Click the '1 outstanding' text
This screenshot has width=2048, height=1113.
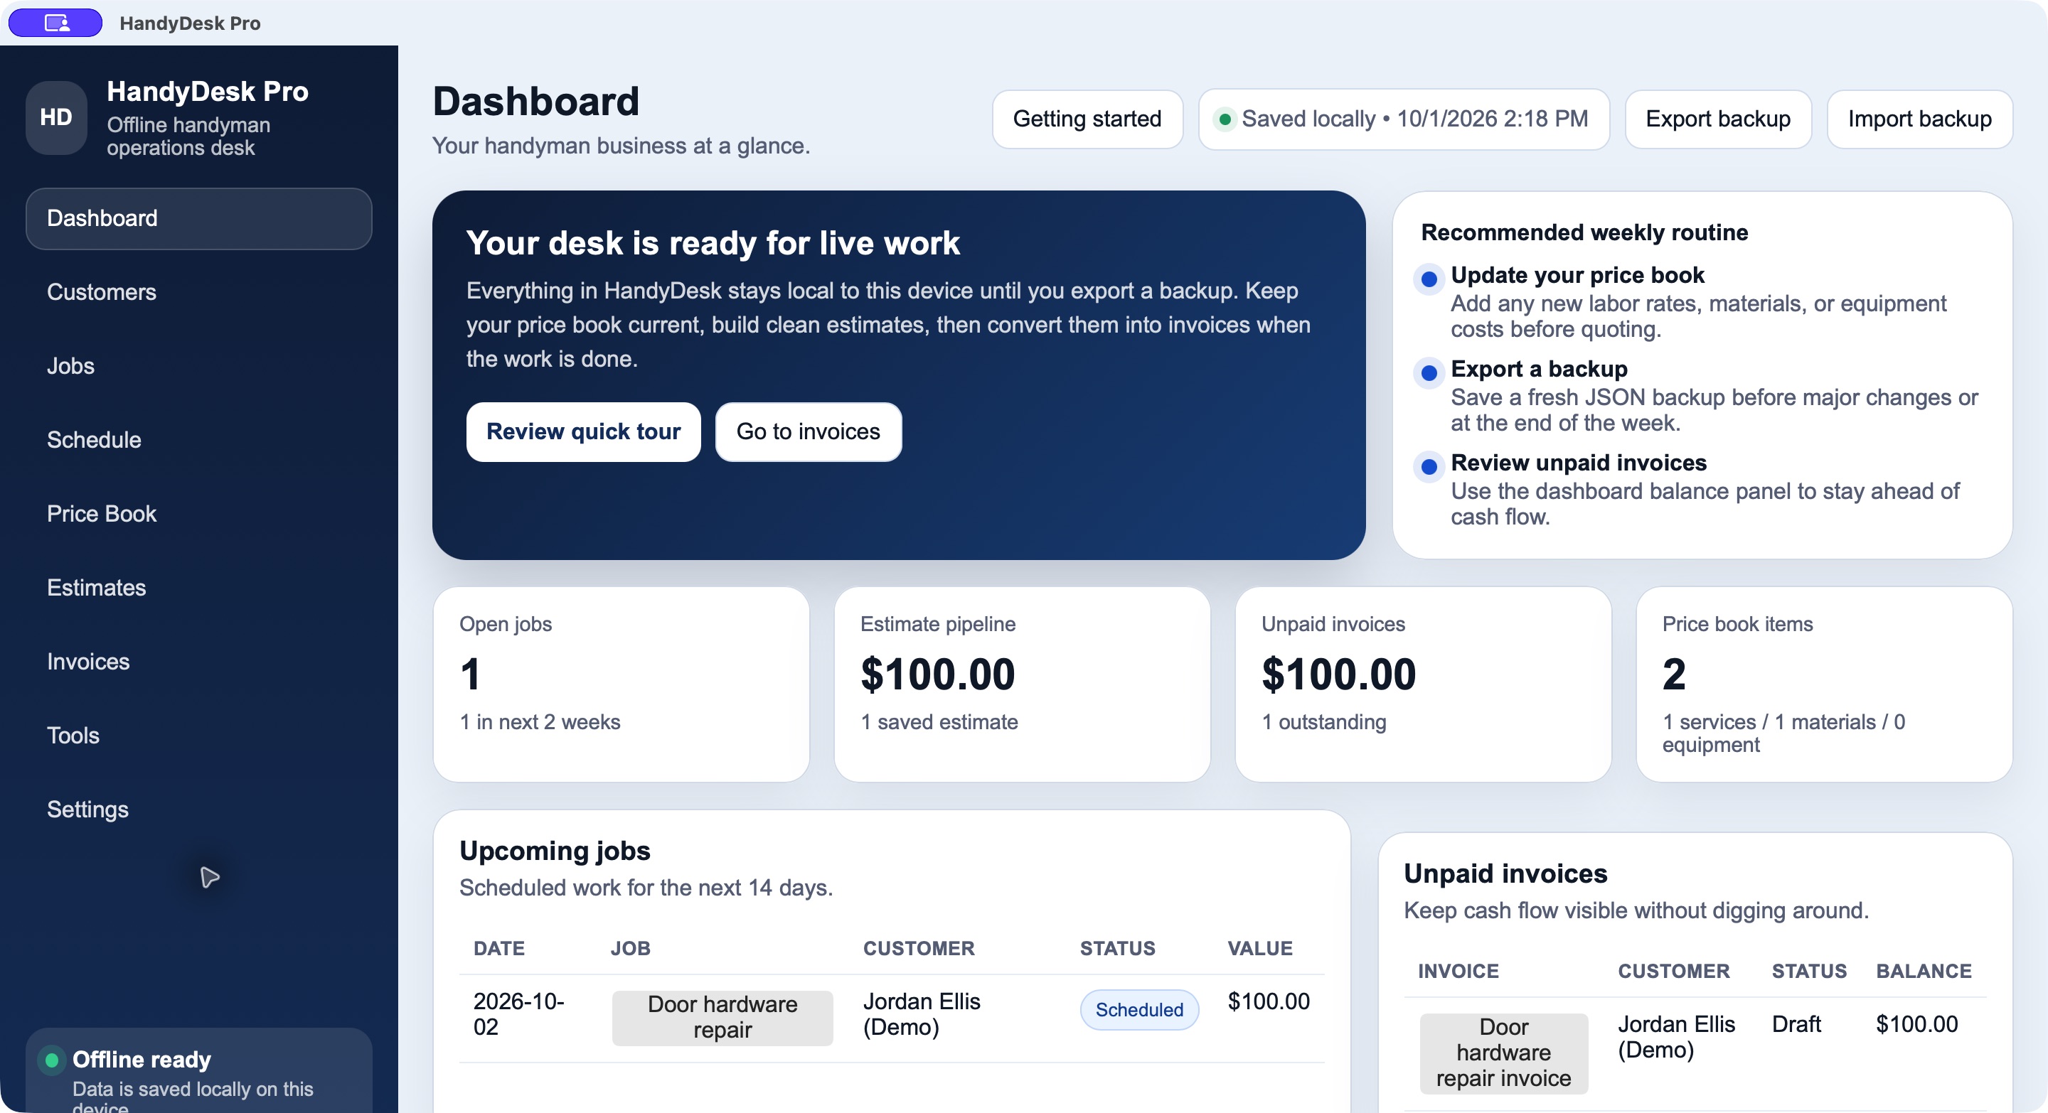(x=1323, y=721)
